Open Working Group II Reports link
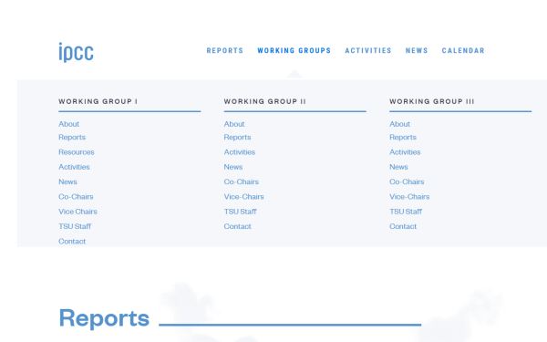The image size is (547, 342). [237, 137]
